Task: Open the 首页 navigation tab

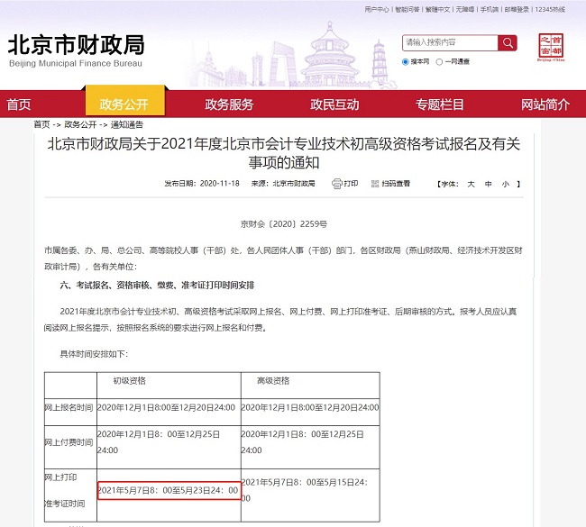Action: [x=19, y=104]
